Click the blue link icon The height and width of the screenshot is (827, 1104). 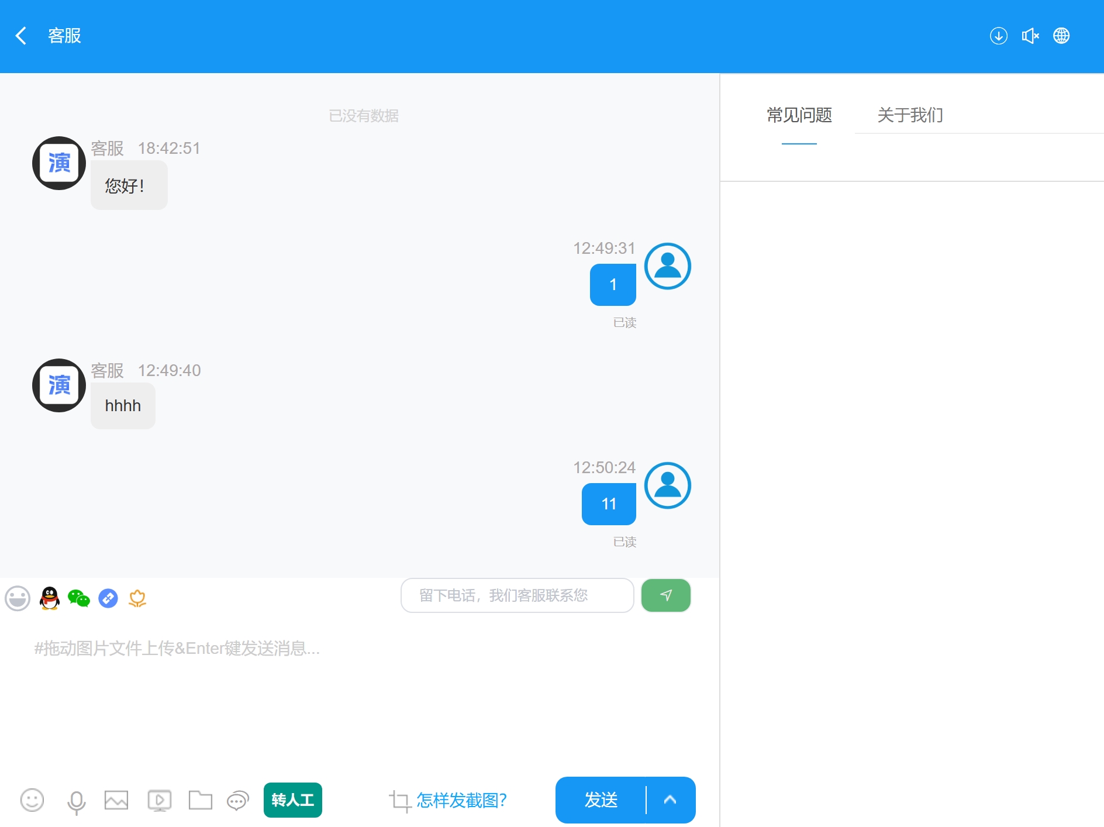(x=108, y=598)
